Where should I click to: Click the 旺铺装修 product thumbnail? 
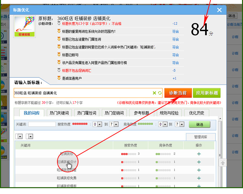pyautogui.click(x=25, y=27)
